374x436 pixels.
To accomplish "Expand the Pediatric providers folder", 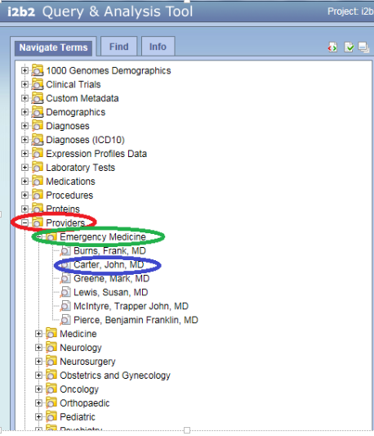I will click(x=38, y=417).
